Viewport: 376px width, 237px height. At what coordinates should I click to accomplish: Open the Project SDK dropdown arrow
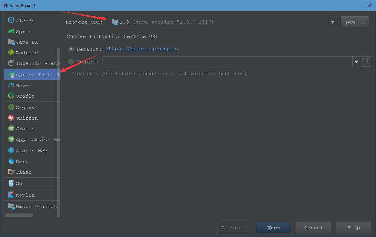(333, 22)
